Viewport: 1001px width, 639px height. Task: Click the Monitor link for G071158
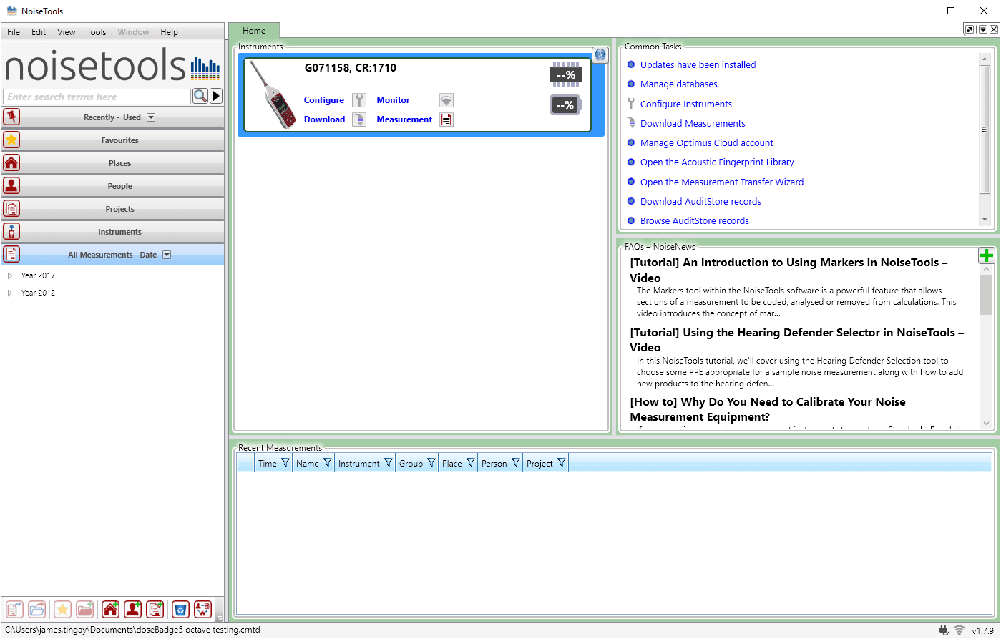pos(394,100)
